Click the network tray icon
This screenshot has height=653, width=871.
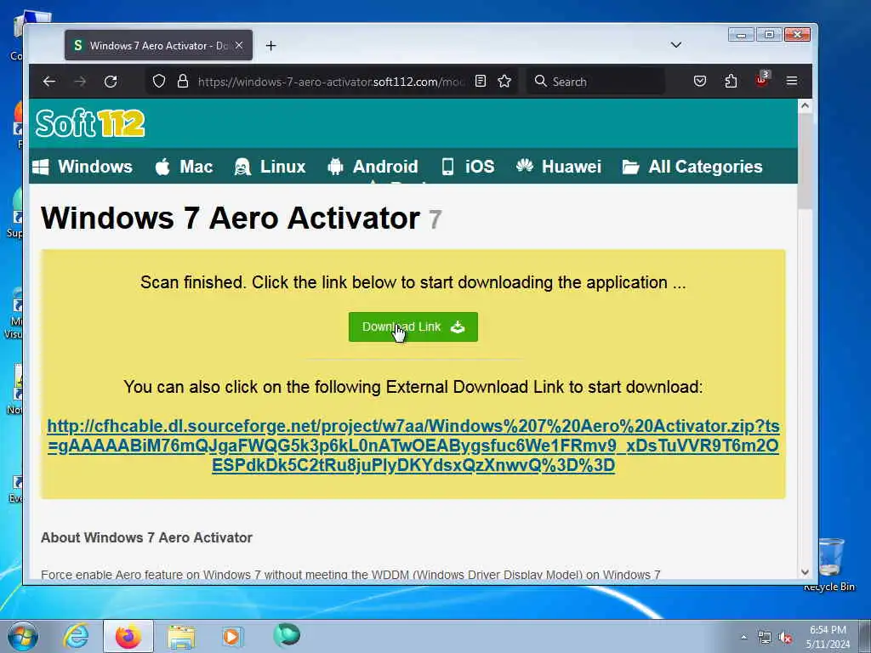click(765, 637)
